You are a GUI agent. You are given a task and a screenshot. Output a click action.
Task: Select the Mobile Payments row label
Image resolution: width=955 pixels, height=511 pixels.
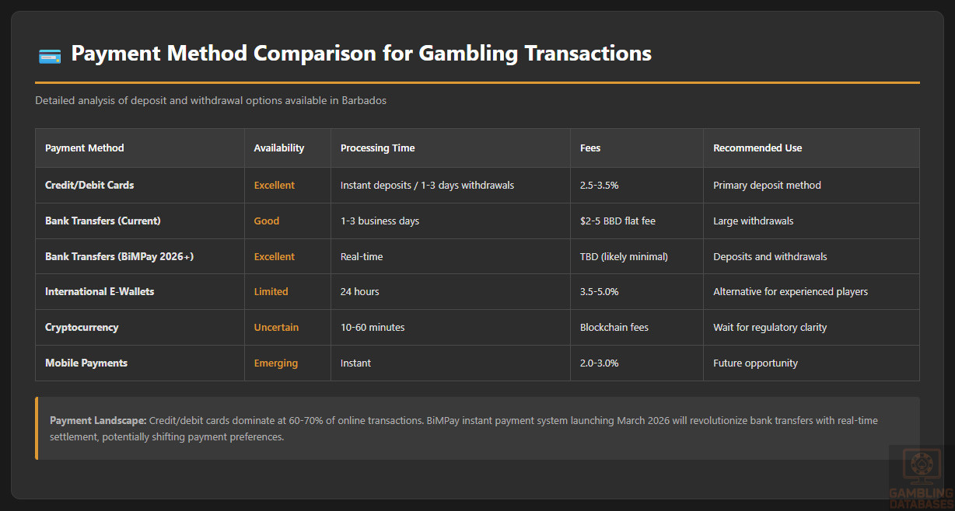click(86, 363)
